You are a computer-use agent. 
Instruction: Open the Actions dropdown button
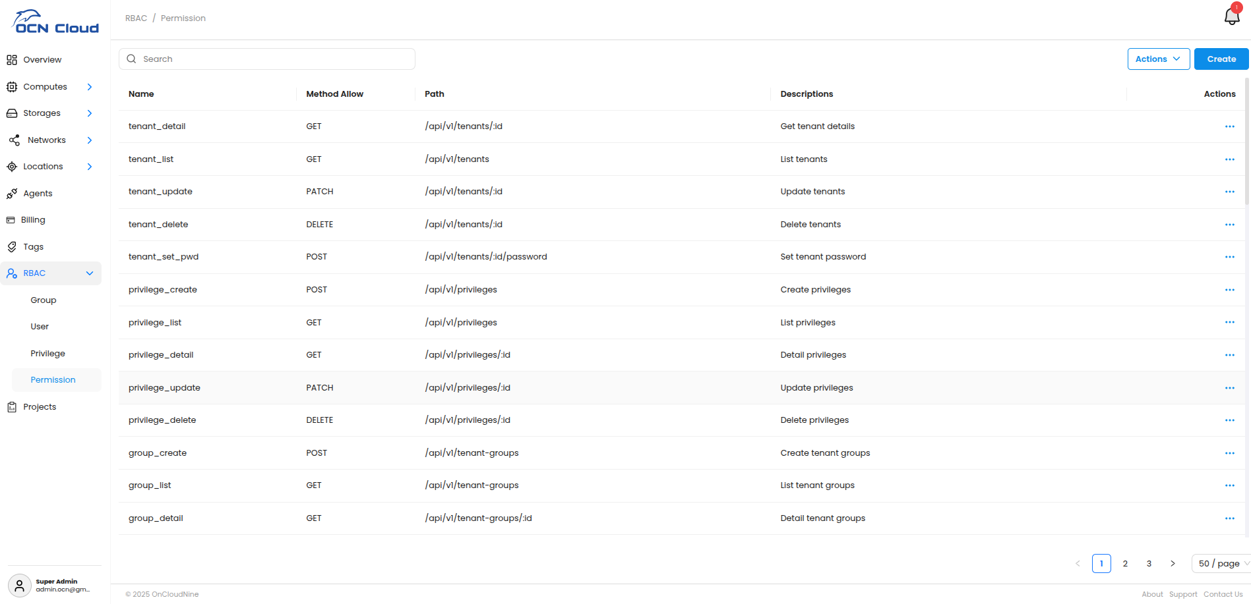(1158, 59)
